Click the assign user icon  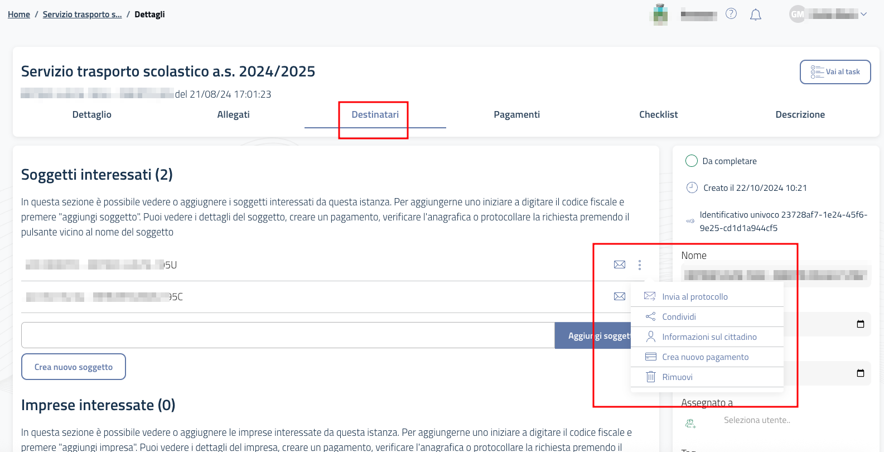[x=690, y=423]
